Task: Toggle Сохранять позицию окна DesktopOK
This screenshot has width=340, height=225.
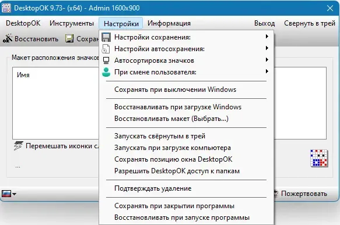Action: point(187,159)
